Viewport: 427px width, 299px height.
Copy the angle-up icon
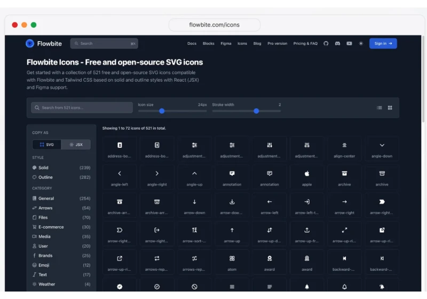pos(194,178)
